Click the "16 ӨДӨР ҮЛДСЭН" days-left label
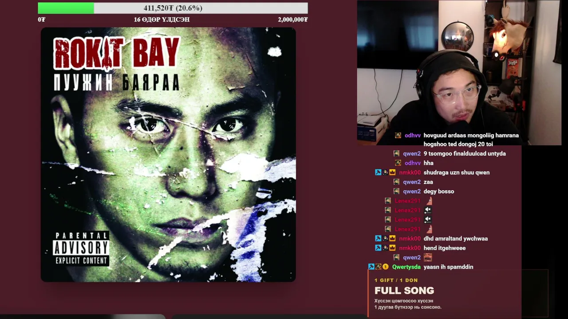The image size is (568, 319). [x=162, y=19]
